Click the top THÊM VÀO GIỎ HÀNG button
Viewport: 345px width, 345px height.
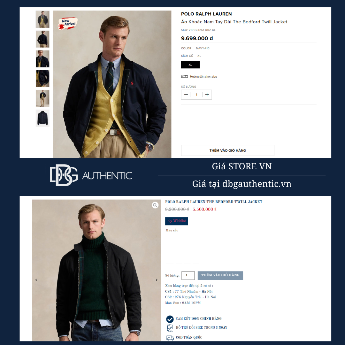(x=227, y=150)
